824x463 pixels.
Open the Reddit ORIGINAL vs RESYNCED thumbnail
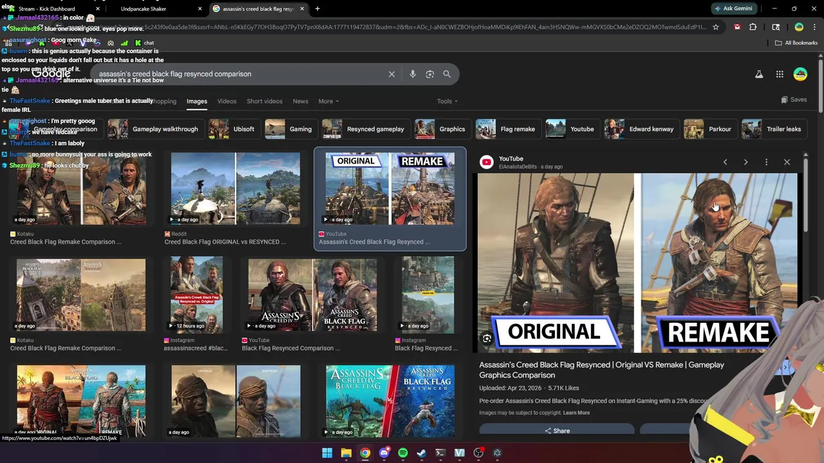236,189
